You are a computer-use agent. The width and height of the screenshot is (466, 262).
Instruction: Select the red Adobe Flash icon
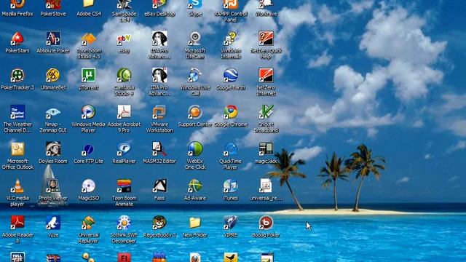(124, 257)
